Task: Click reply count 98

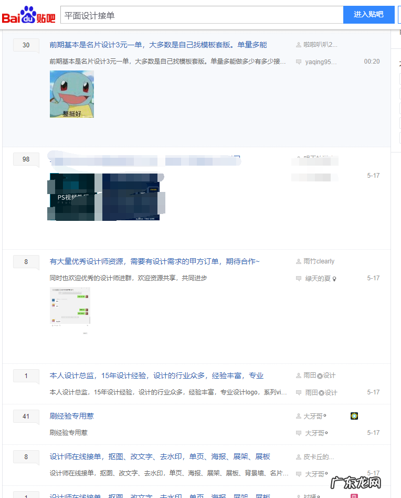Action: pyautogui.click(x=26, y=159)
